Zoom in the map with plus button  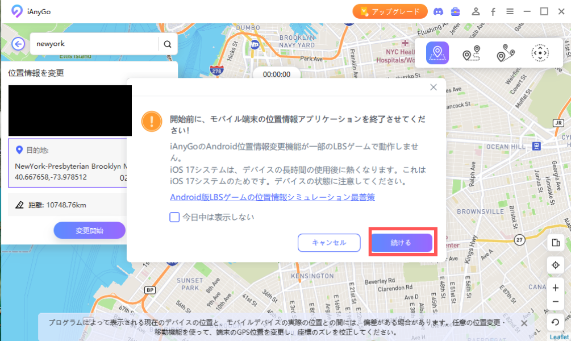(555, 288)
